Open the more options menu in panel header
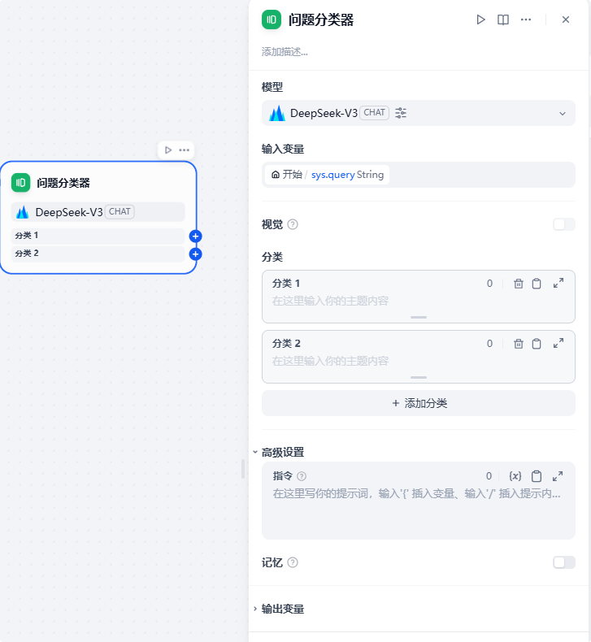 point(526,20)
